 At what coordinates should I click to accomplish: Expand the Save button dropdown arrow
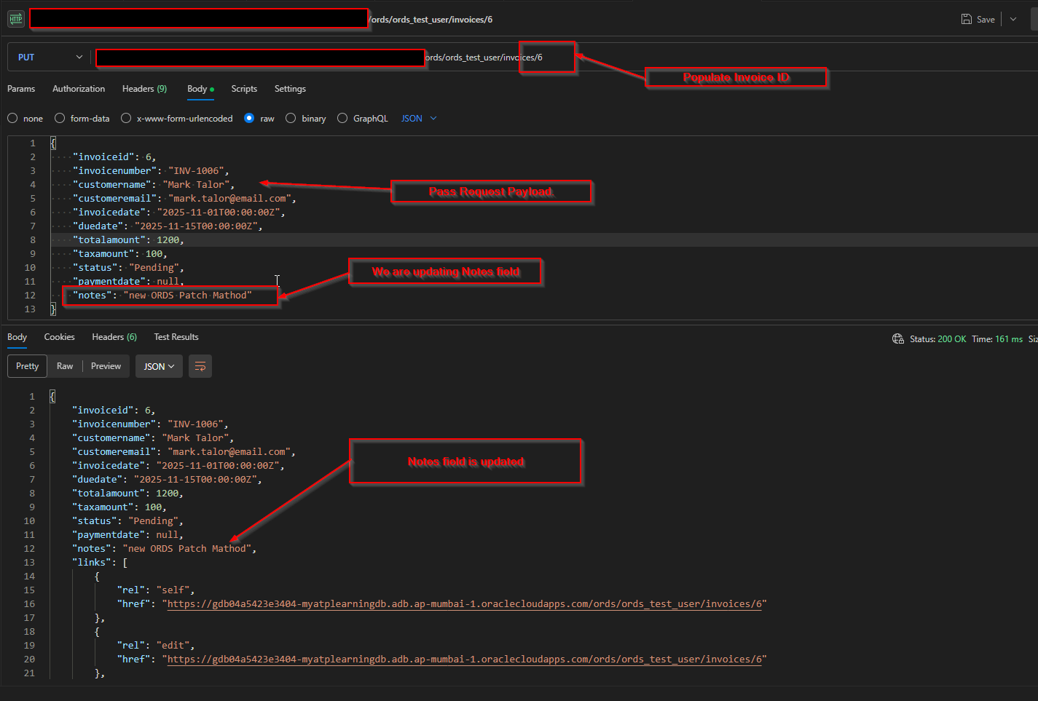(1013, 19)
